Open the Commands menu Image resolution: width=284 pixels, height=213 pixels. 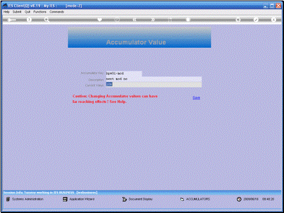tap(57, 12)
